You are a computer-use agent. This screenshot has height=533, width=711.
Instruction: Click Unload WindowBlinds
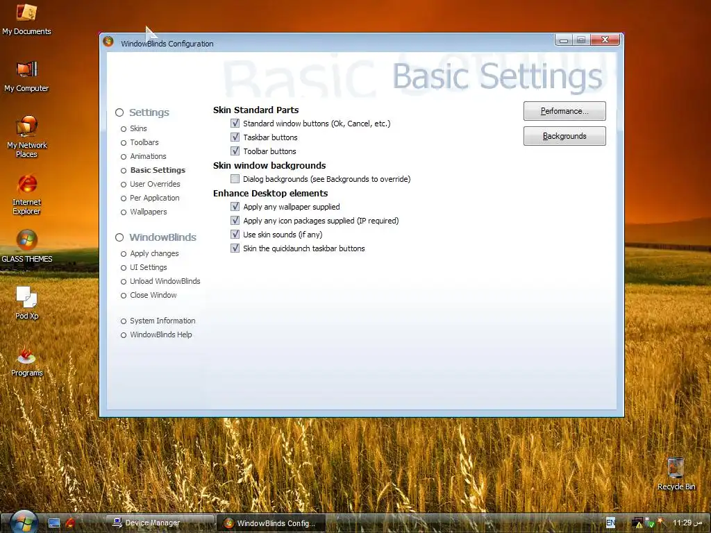point(160,281)
